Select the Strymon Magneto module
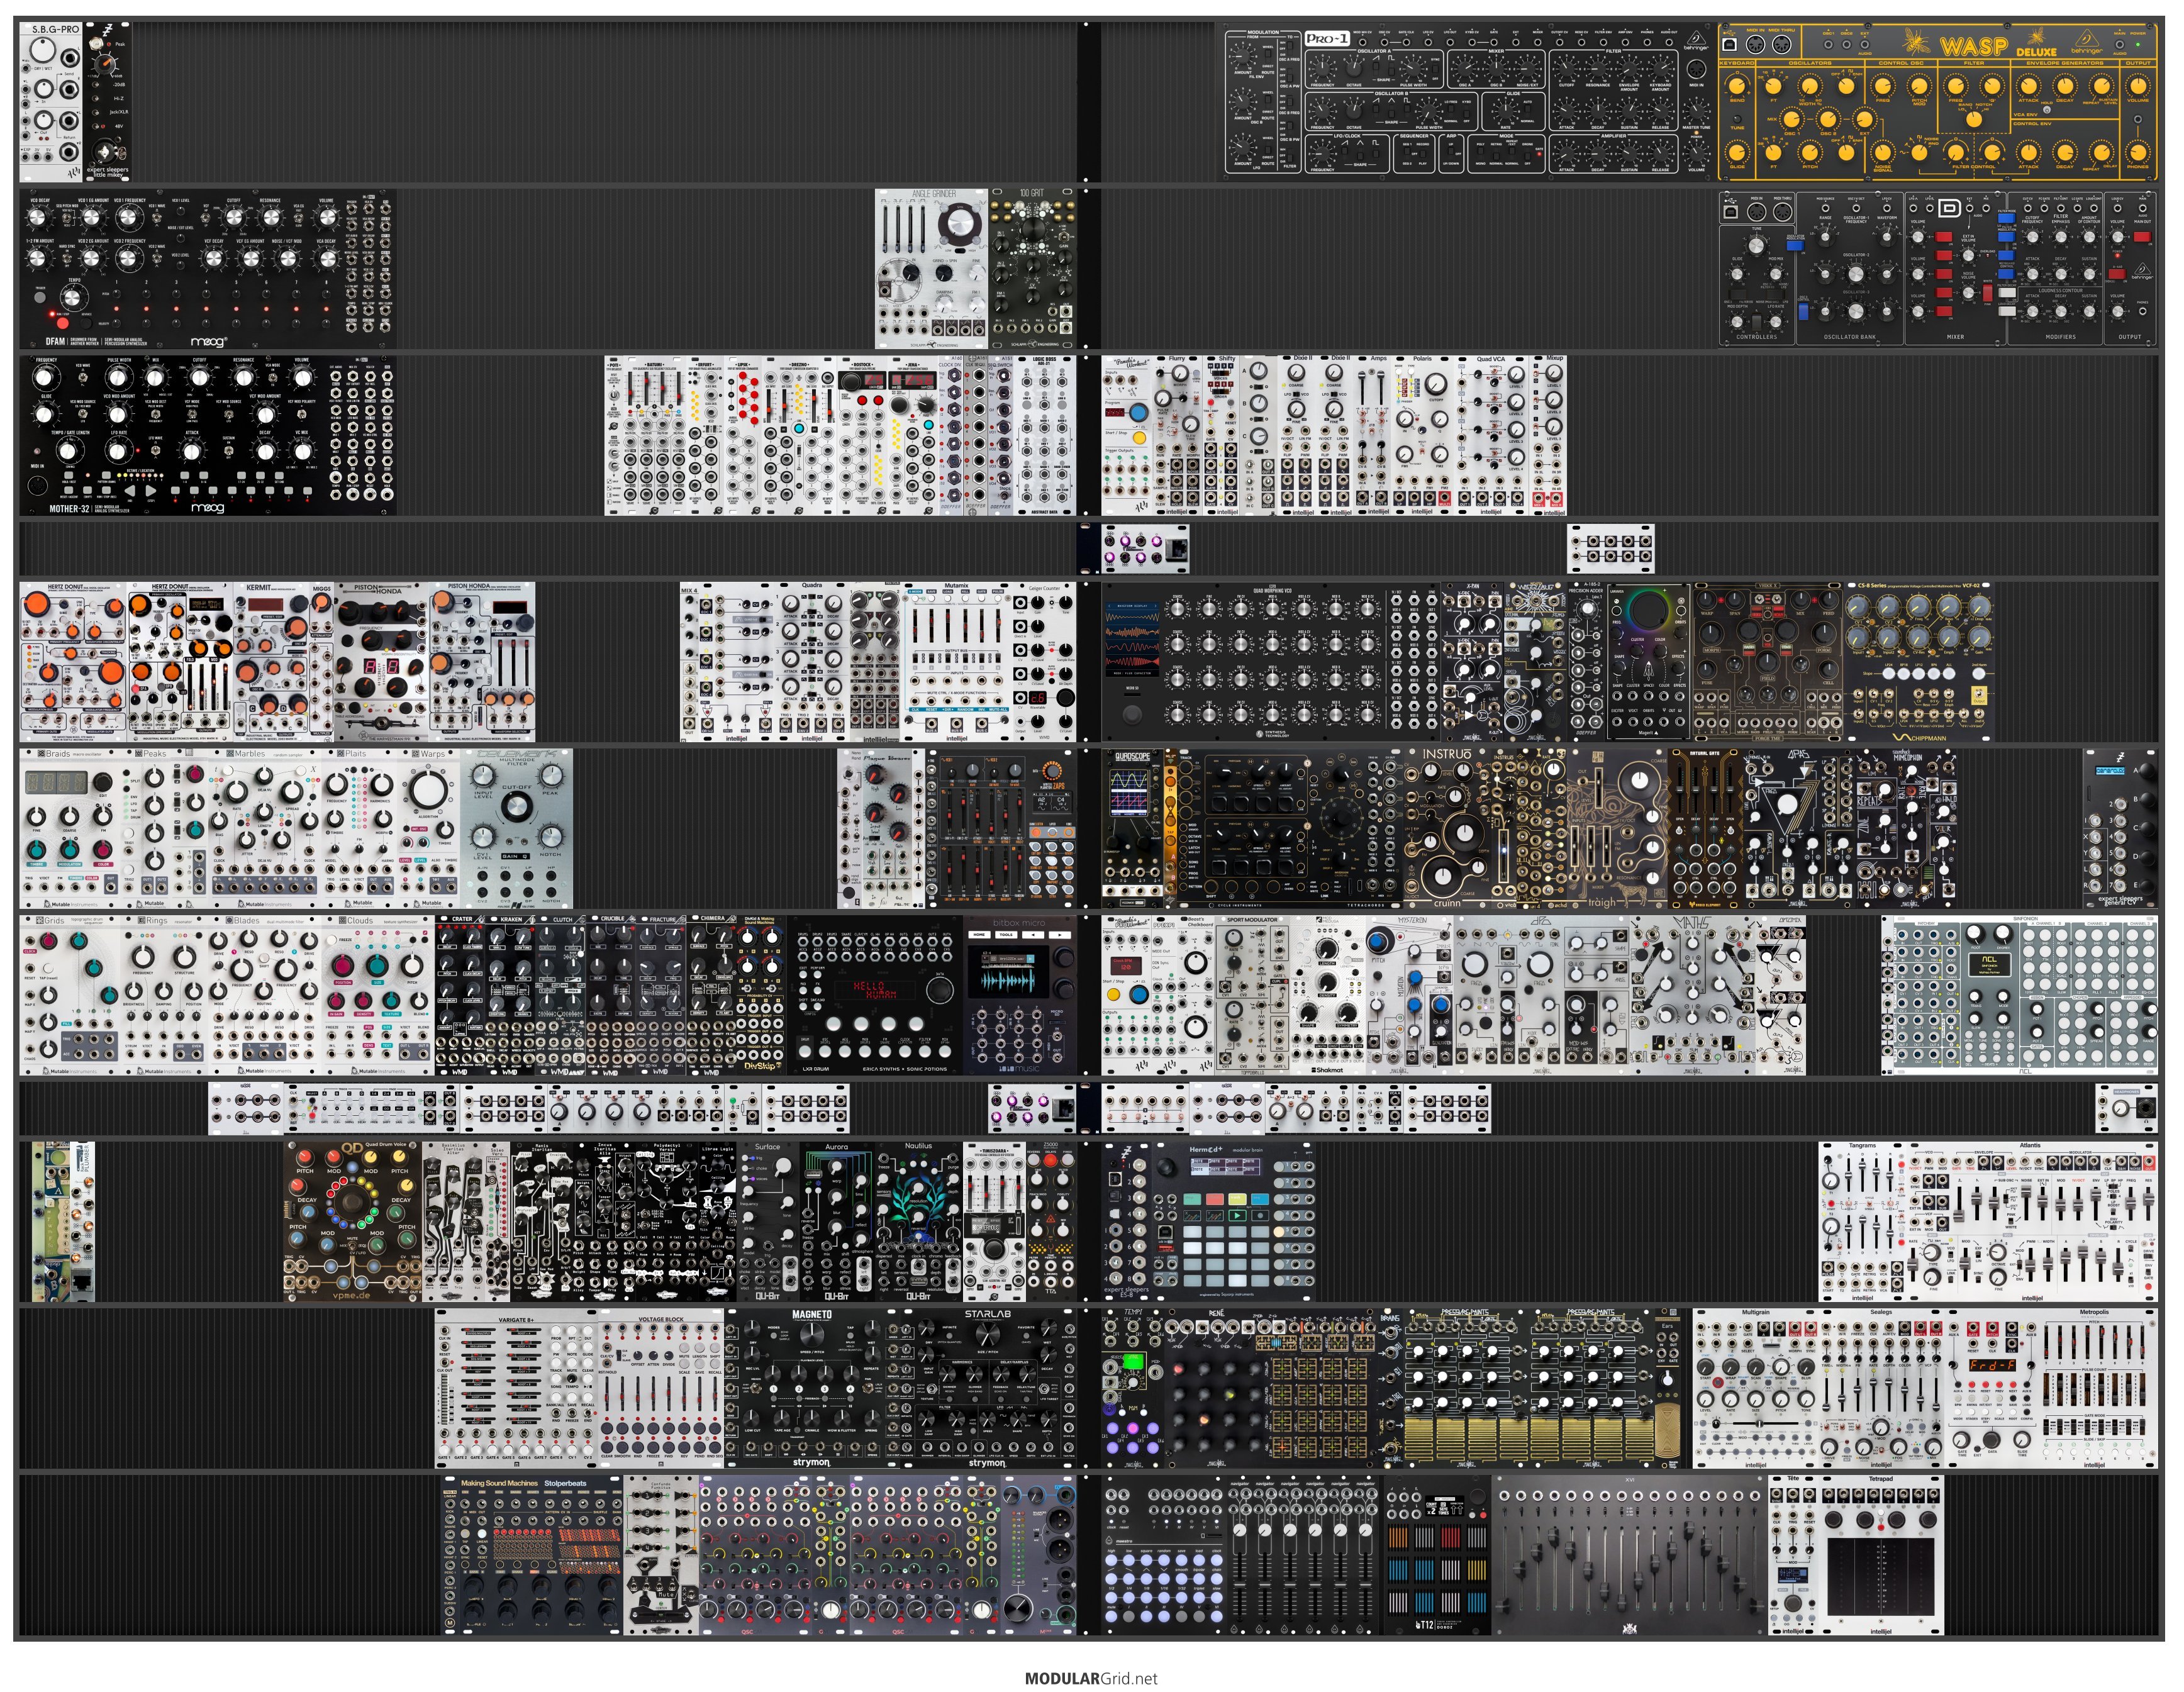Screen dimensions: 2184x1692 [811, 1388]
